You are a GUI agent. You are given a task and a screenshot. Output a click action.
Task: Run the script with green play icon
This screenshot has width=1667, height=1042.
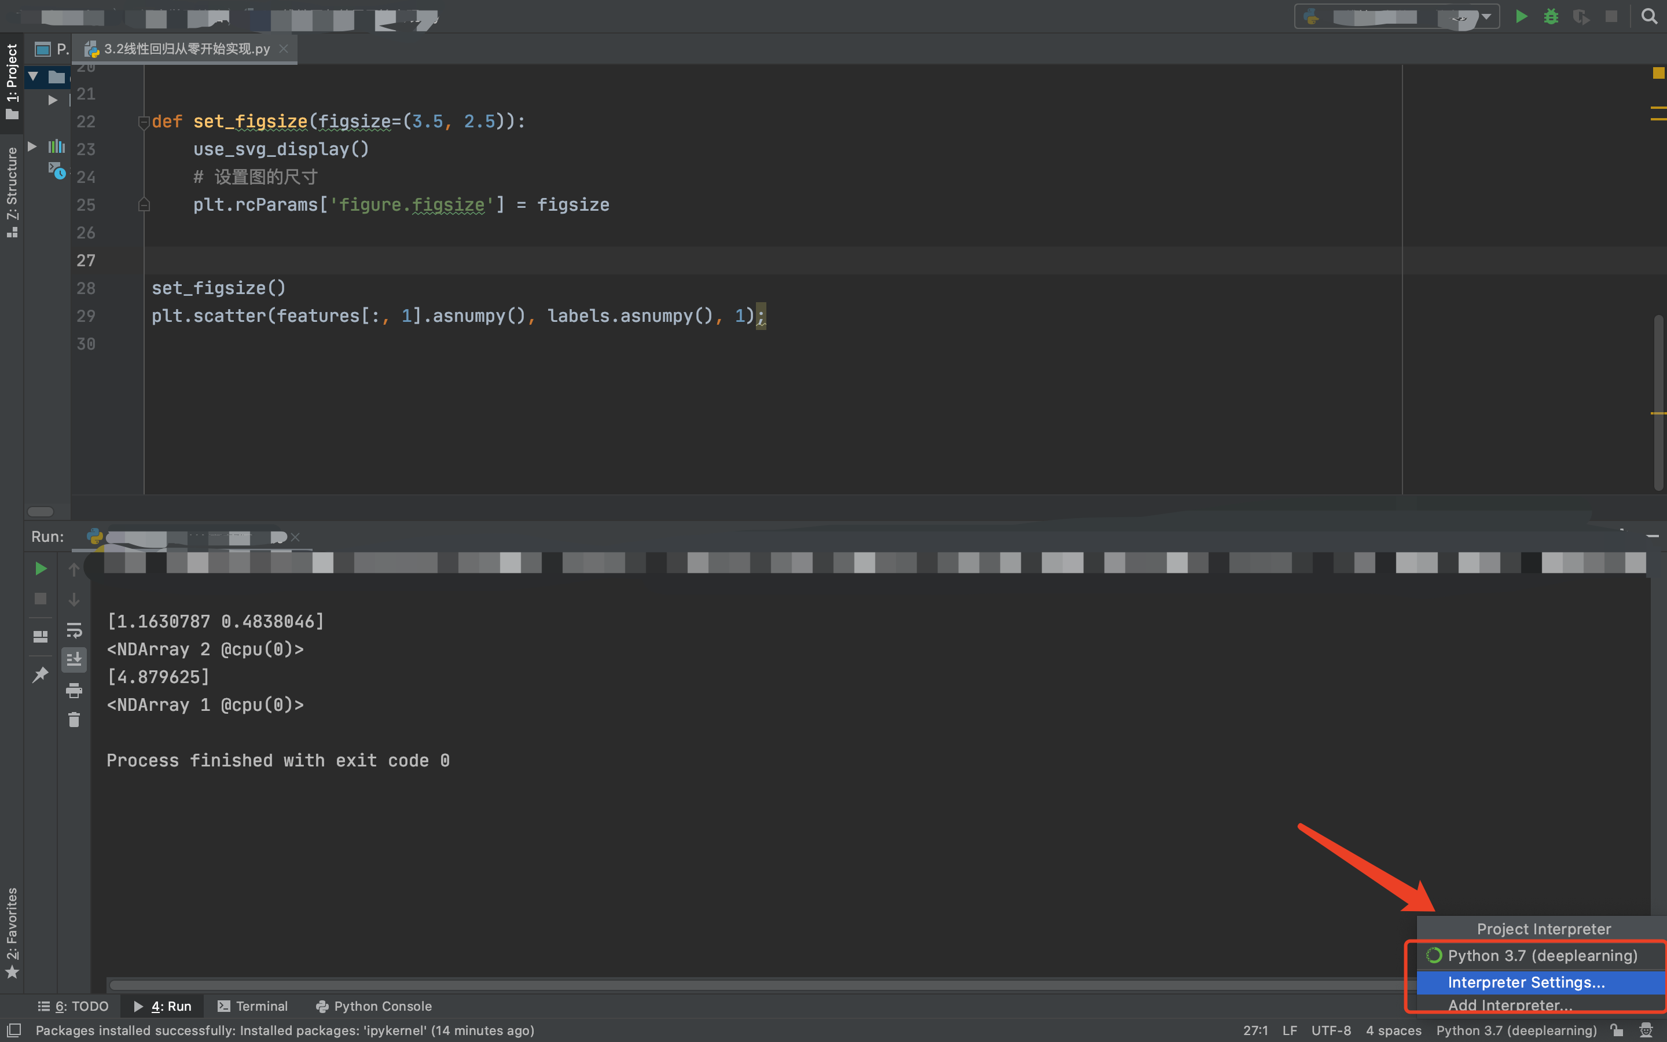click(x=1522, y=17)
